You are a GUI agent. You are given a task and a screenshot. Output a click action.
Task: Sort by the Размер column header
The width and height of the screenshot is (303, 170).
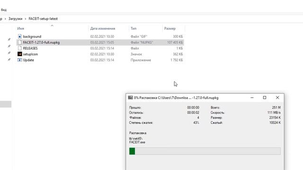[170, 28]
